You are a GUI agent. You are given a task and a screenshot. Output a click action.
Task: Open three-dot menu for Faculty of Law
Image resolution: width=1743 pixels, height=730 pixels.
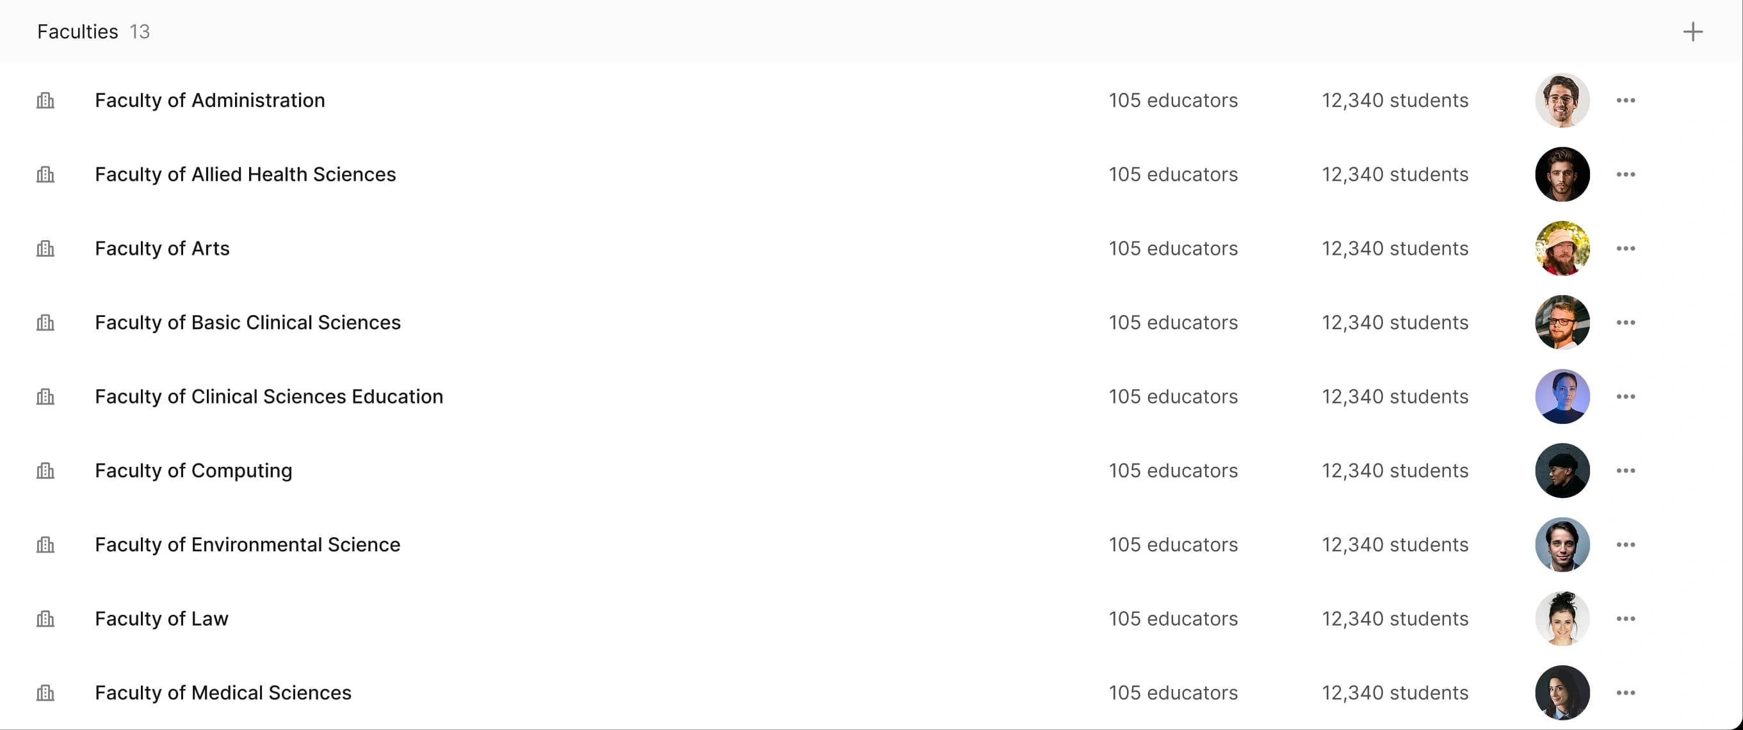[x=1625, y=619]
